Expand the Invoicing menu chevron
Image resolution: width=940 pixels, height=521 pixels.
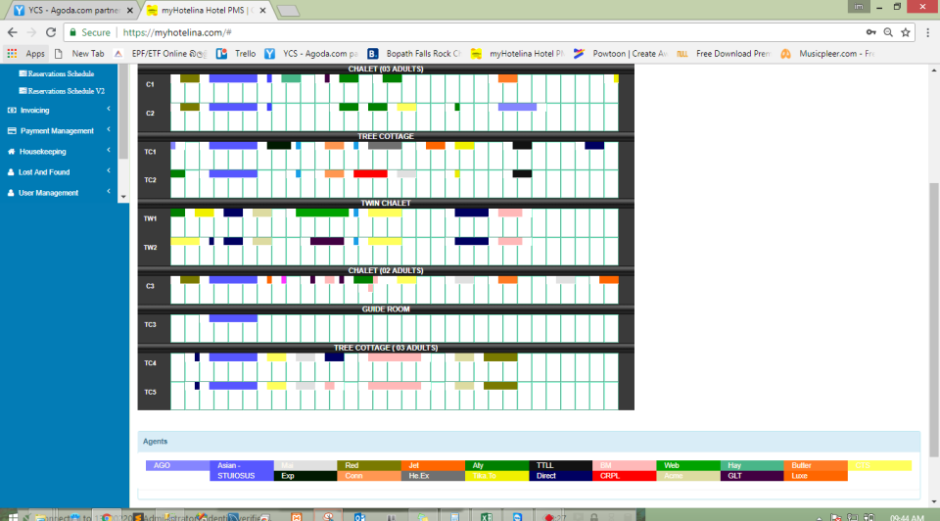click(x=109, y=109)
